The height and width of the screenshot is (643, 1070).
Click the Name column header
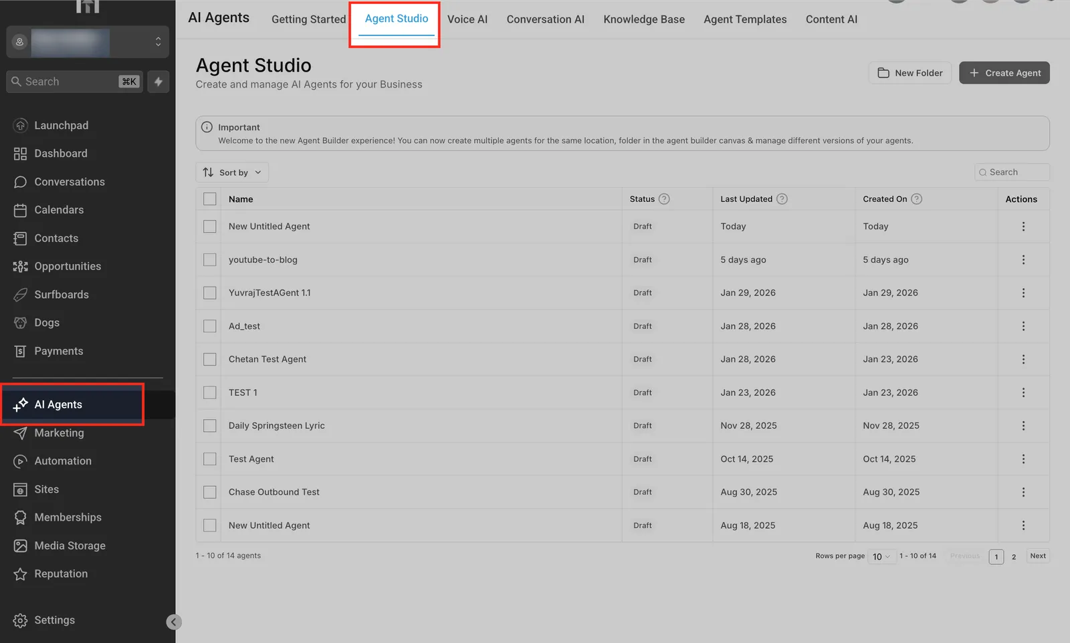[241, 199]
